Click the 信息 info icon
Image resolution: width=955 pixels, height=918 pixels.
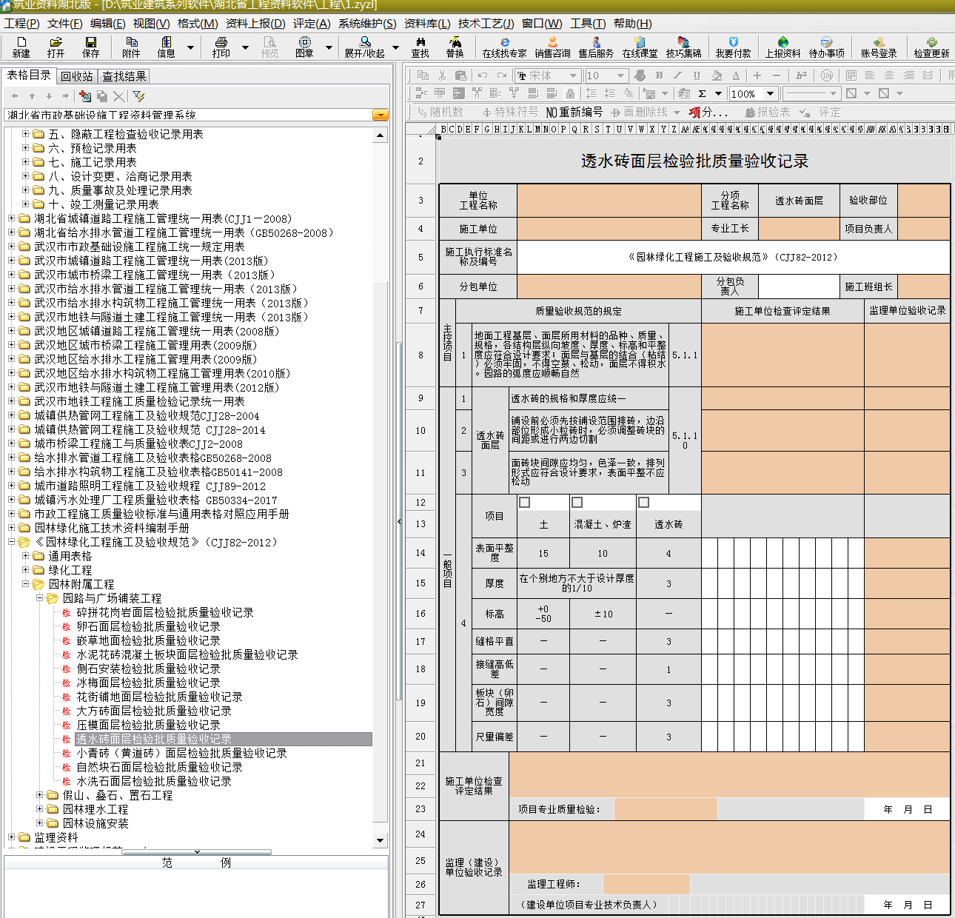(x=166, y=47)
